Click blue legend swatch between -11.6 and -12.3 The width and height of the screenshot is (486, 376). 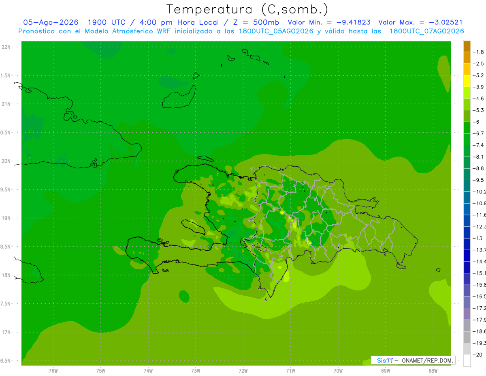click(x=467, y=221)
